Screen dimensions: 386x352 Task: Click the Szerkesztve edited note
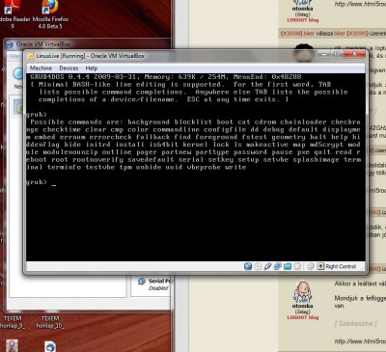tap(355, 323)
